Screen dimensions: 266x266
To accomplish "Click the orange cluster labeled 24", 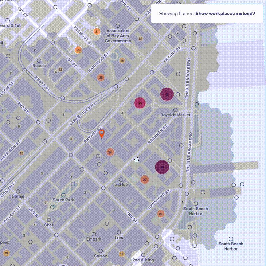I will point(110,152).
